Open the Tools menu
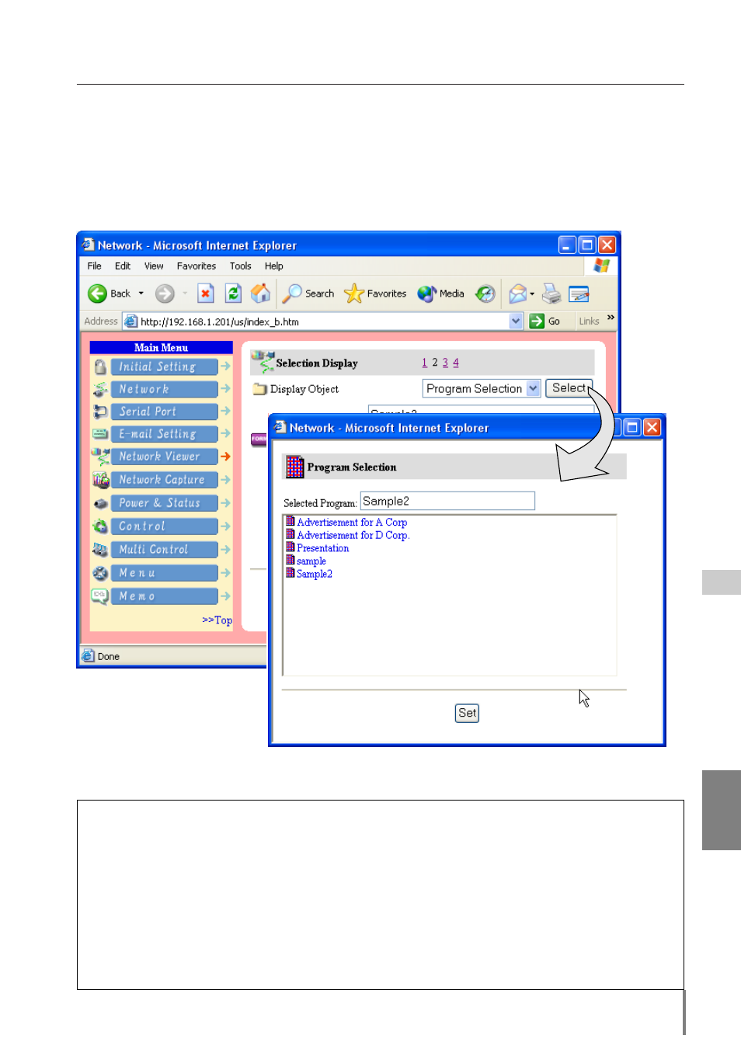 click(241, 266)
